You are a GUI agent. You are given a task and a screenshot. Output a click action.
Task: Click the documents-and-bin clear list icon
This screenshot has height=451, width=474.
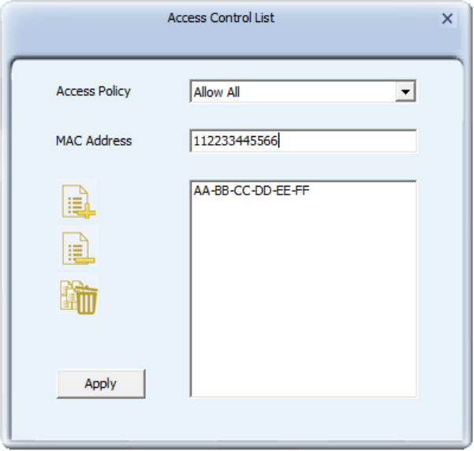(x=77, y=294)
